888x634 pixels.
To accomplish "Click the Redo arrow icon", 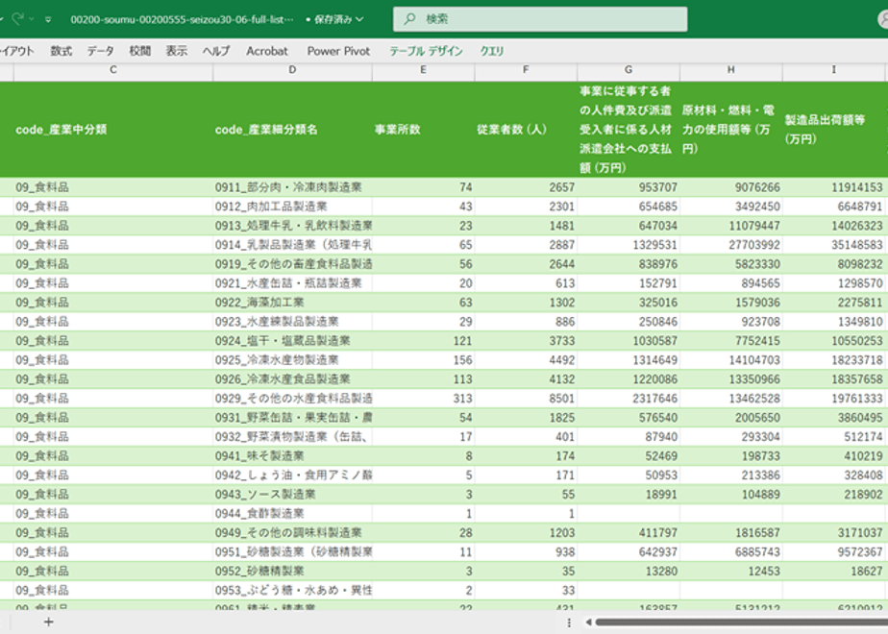I will pos(17,18).
